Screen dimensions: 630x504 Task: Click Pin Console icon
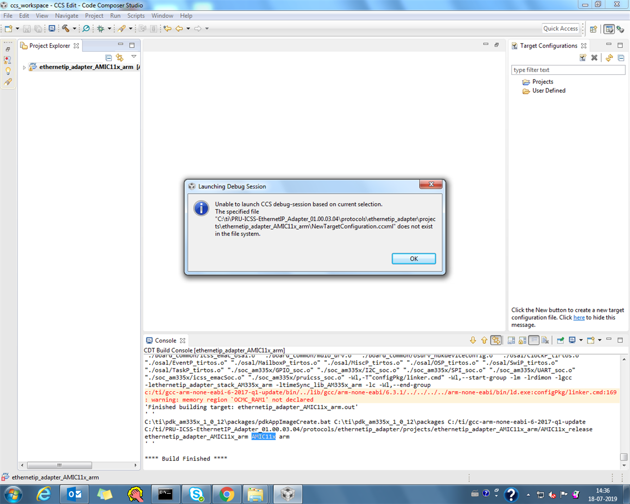tap(560, 340)
